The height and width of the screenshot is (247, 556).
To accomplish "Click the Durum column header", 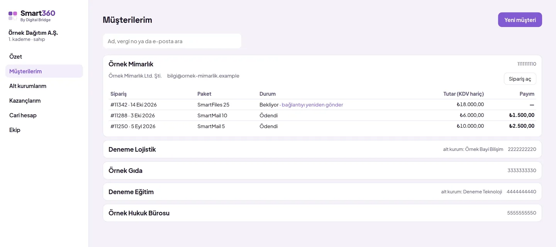I will pyautogui.click(x=268, y=94).
